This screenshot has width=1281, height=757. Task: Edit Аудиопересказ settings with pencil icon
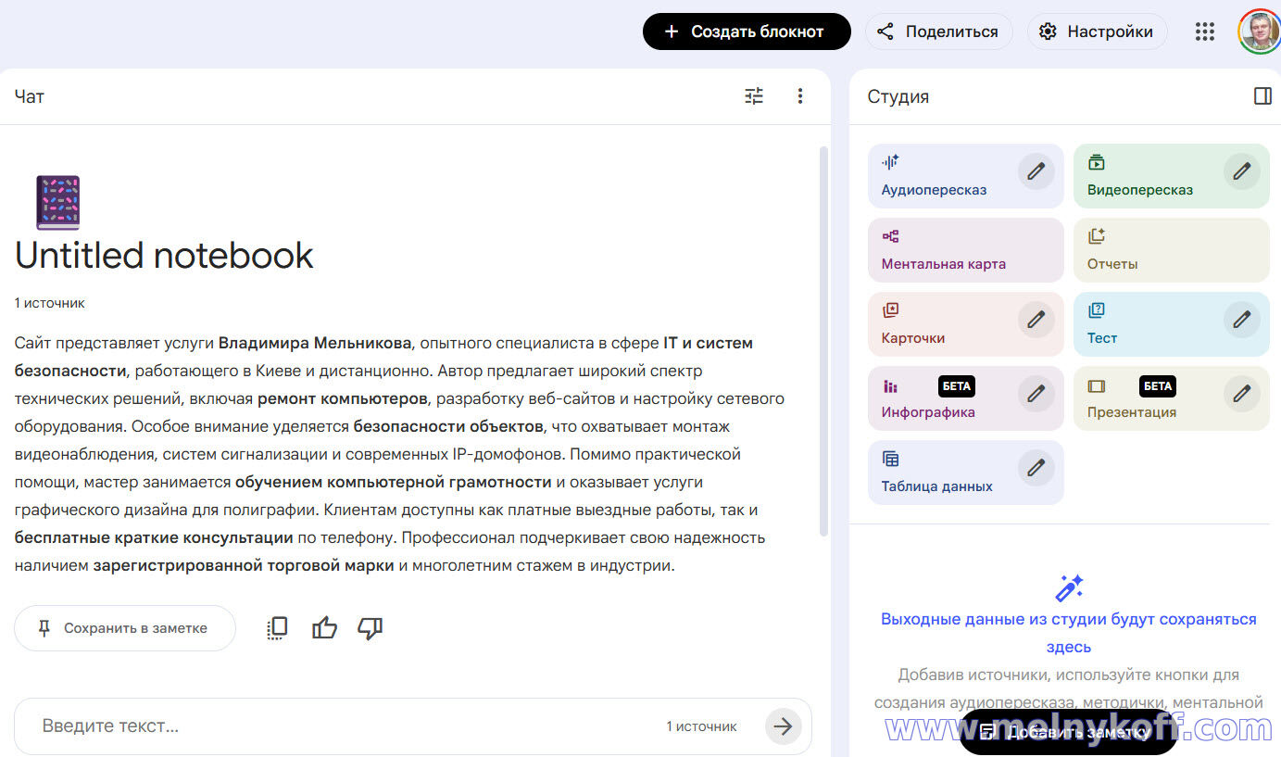click(1036, 171)
